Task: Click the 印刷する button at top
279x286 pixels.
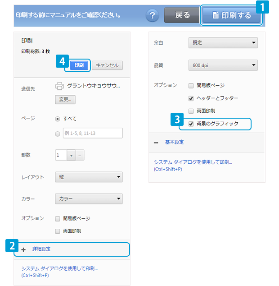Action: pos(232,15)
